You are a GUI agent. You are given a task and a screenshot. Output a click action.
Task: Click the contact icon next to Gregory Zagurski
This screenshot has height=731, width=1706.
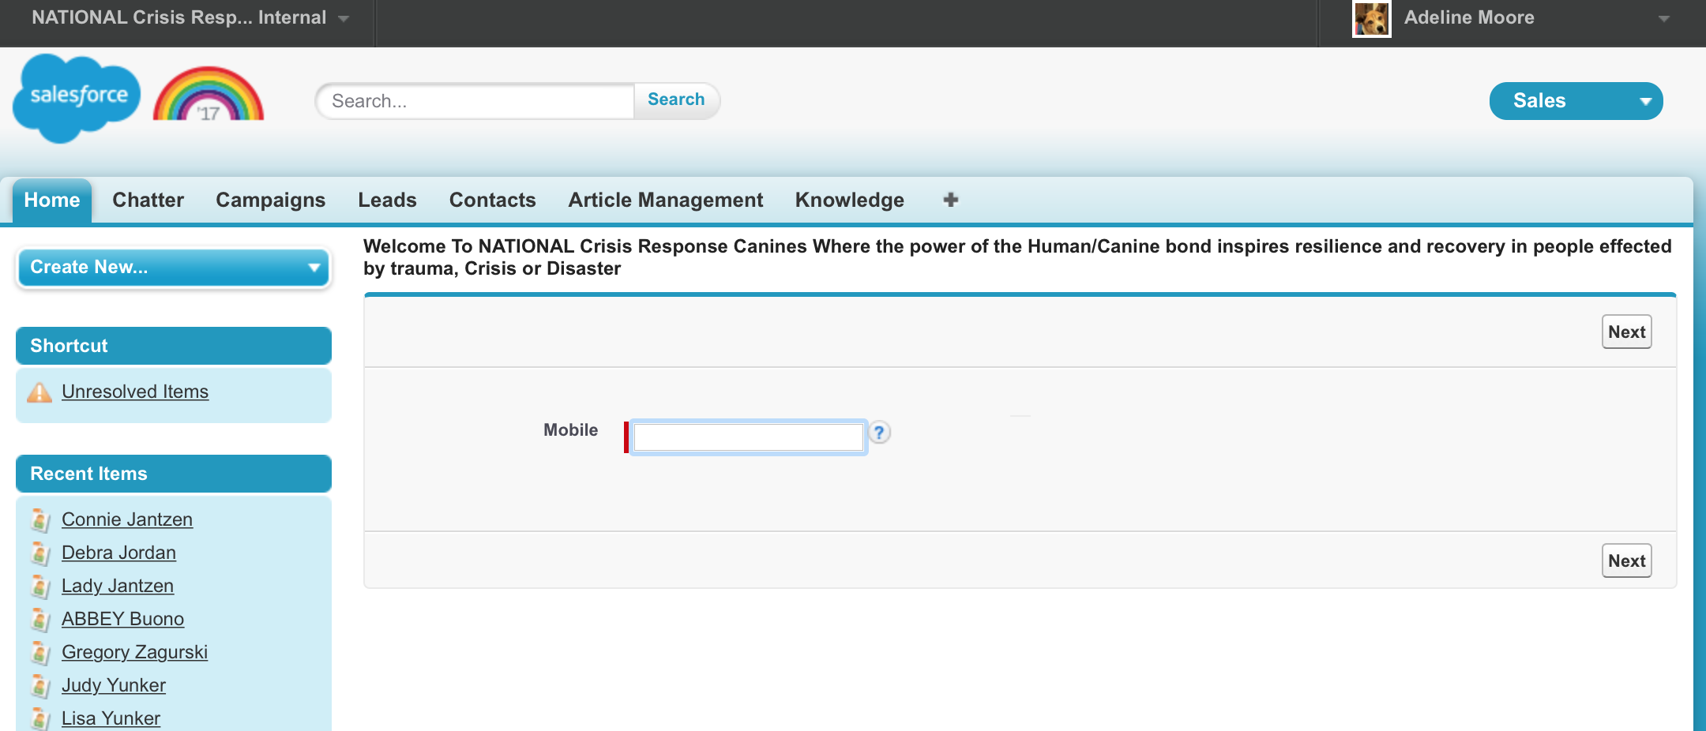(40, 653)
